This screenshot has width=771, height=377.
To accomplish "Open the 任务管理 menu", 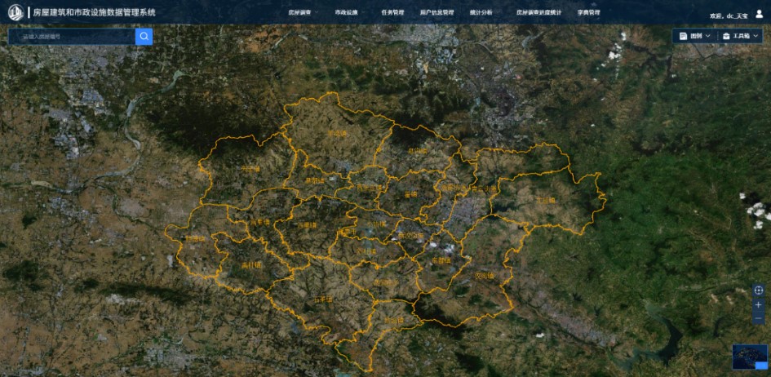I will point(392,13).
